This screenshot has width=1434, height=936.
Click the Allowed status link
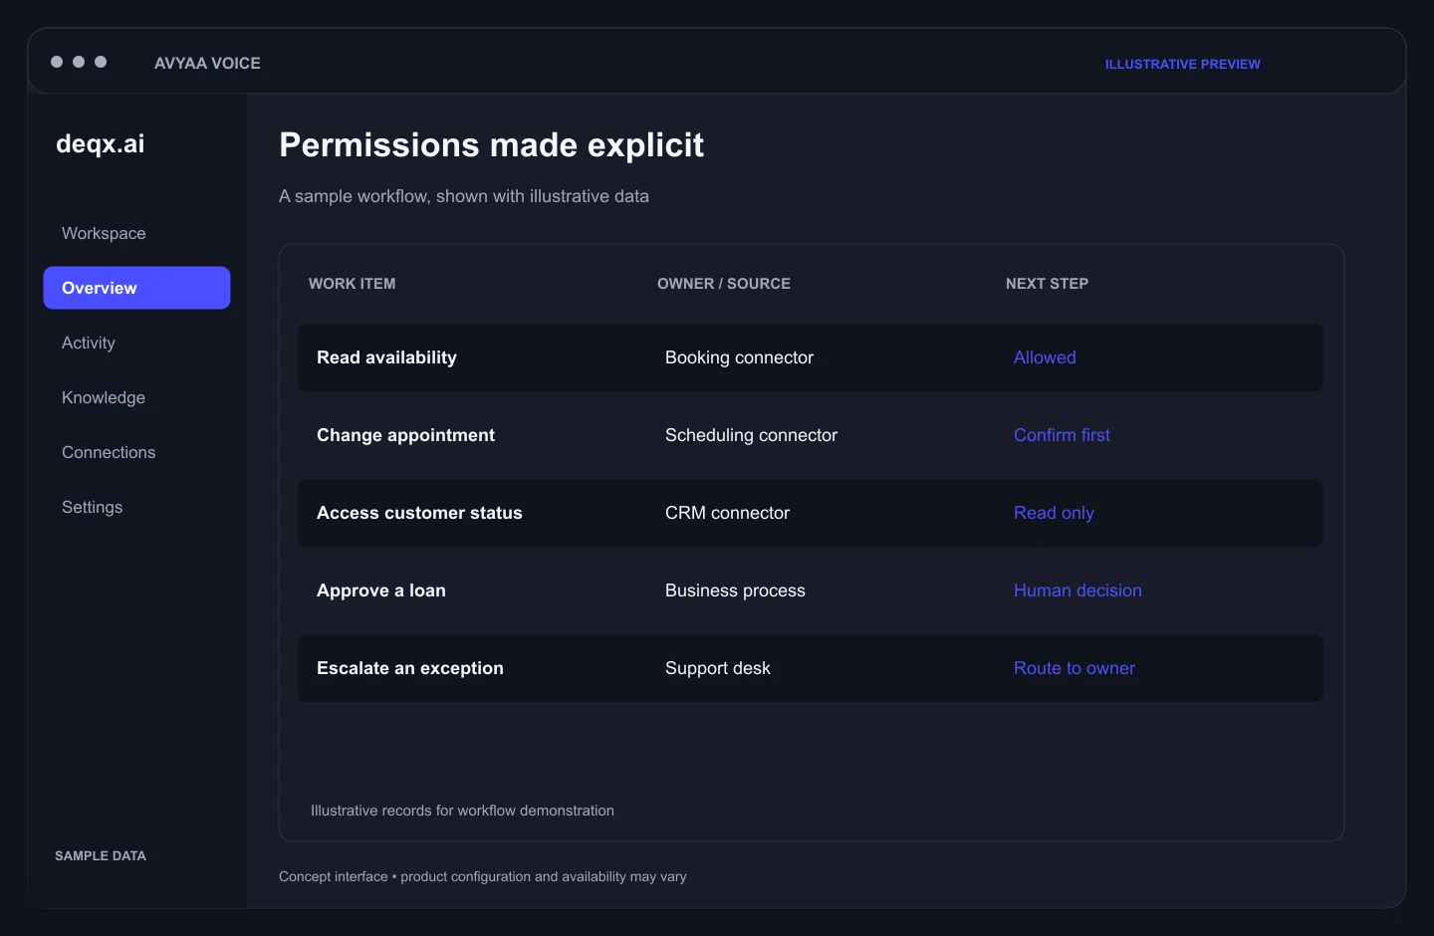click(x=1045, y=357)
